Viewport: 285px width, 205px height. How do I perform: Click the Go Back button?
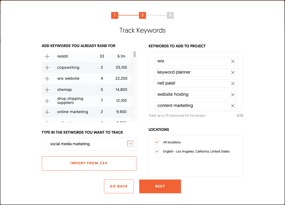click(x=119, y=186)
